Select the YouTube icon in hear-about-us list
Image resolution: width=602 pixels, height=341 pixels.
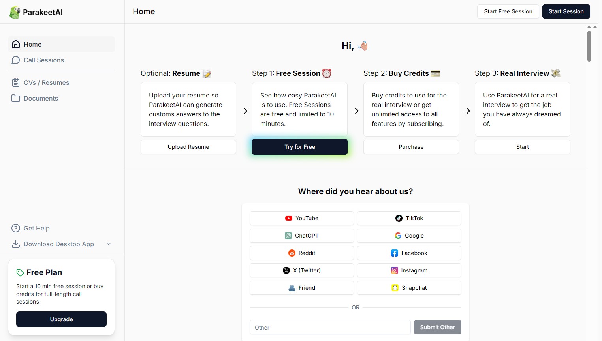pos(288,218)
